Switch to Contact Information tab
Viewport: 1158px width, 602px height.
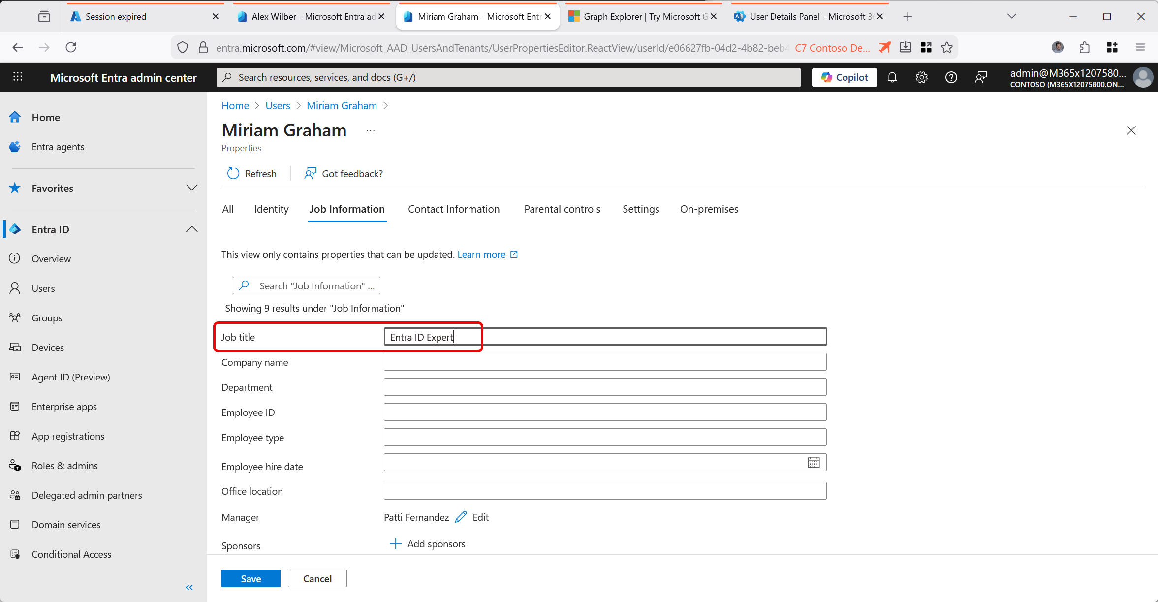point(453,209)
